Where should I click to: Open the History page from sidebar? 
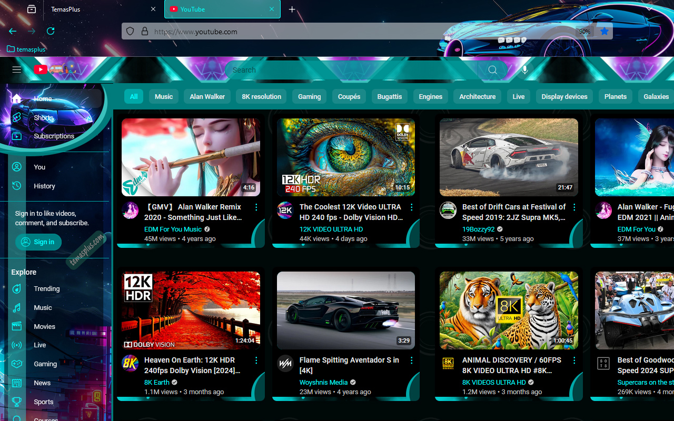[x=44, y=186]
